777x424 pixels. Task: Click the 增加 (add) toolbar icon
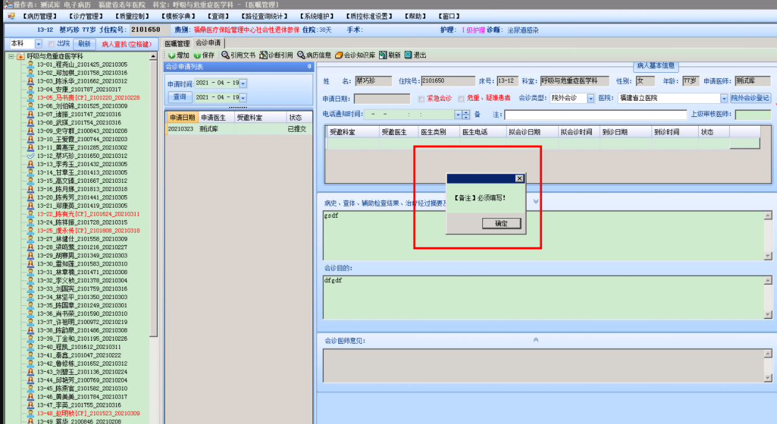(x=172, y=55)
